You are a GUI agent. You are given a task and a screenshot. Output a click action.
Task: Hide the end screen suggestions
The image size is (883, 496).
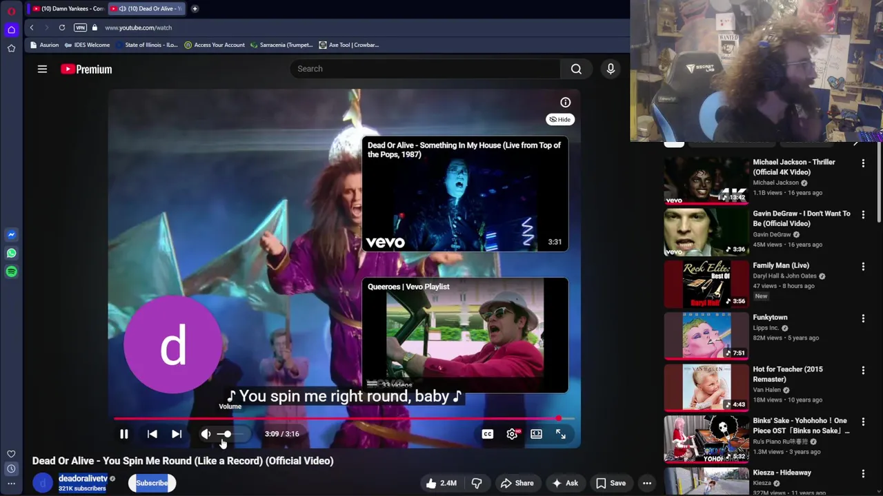click(x=560, y=119)
